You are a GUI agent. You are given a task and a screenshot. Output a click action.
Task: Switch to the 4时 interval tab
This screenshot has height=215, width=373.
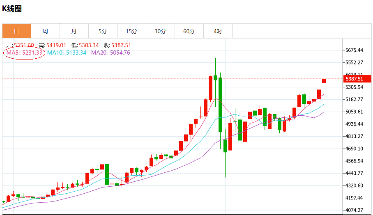(218, 31)
